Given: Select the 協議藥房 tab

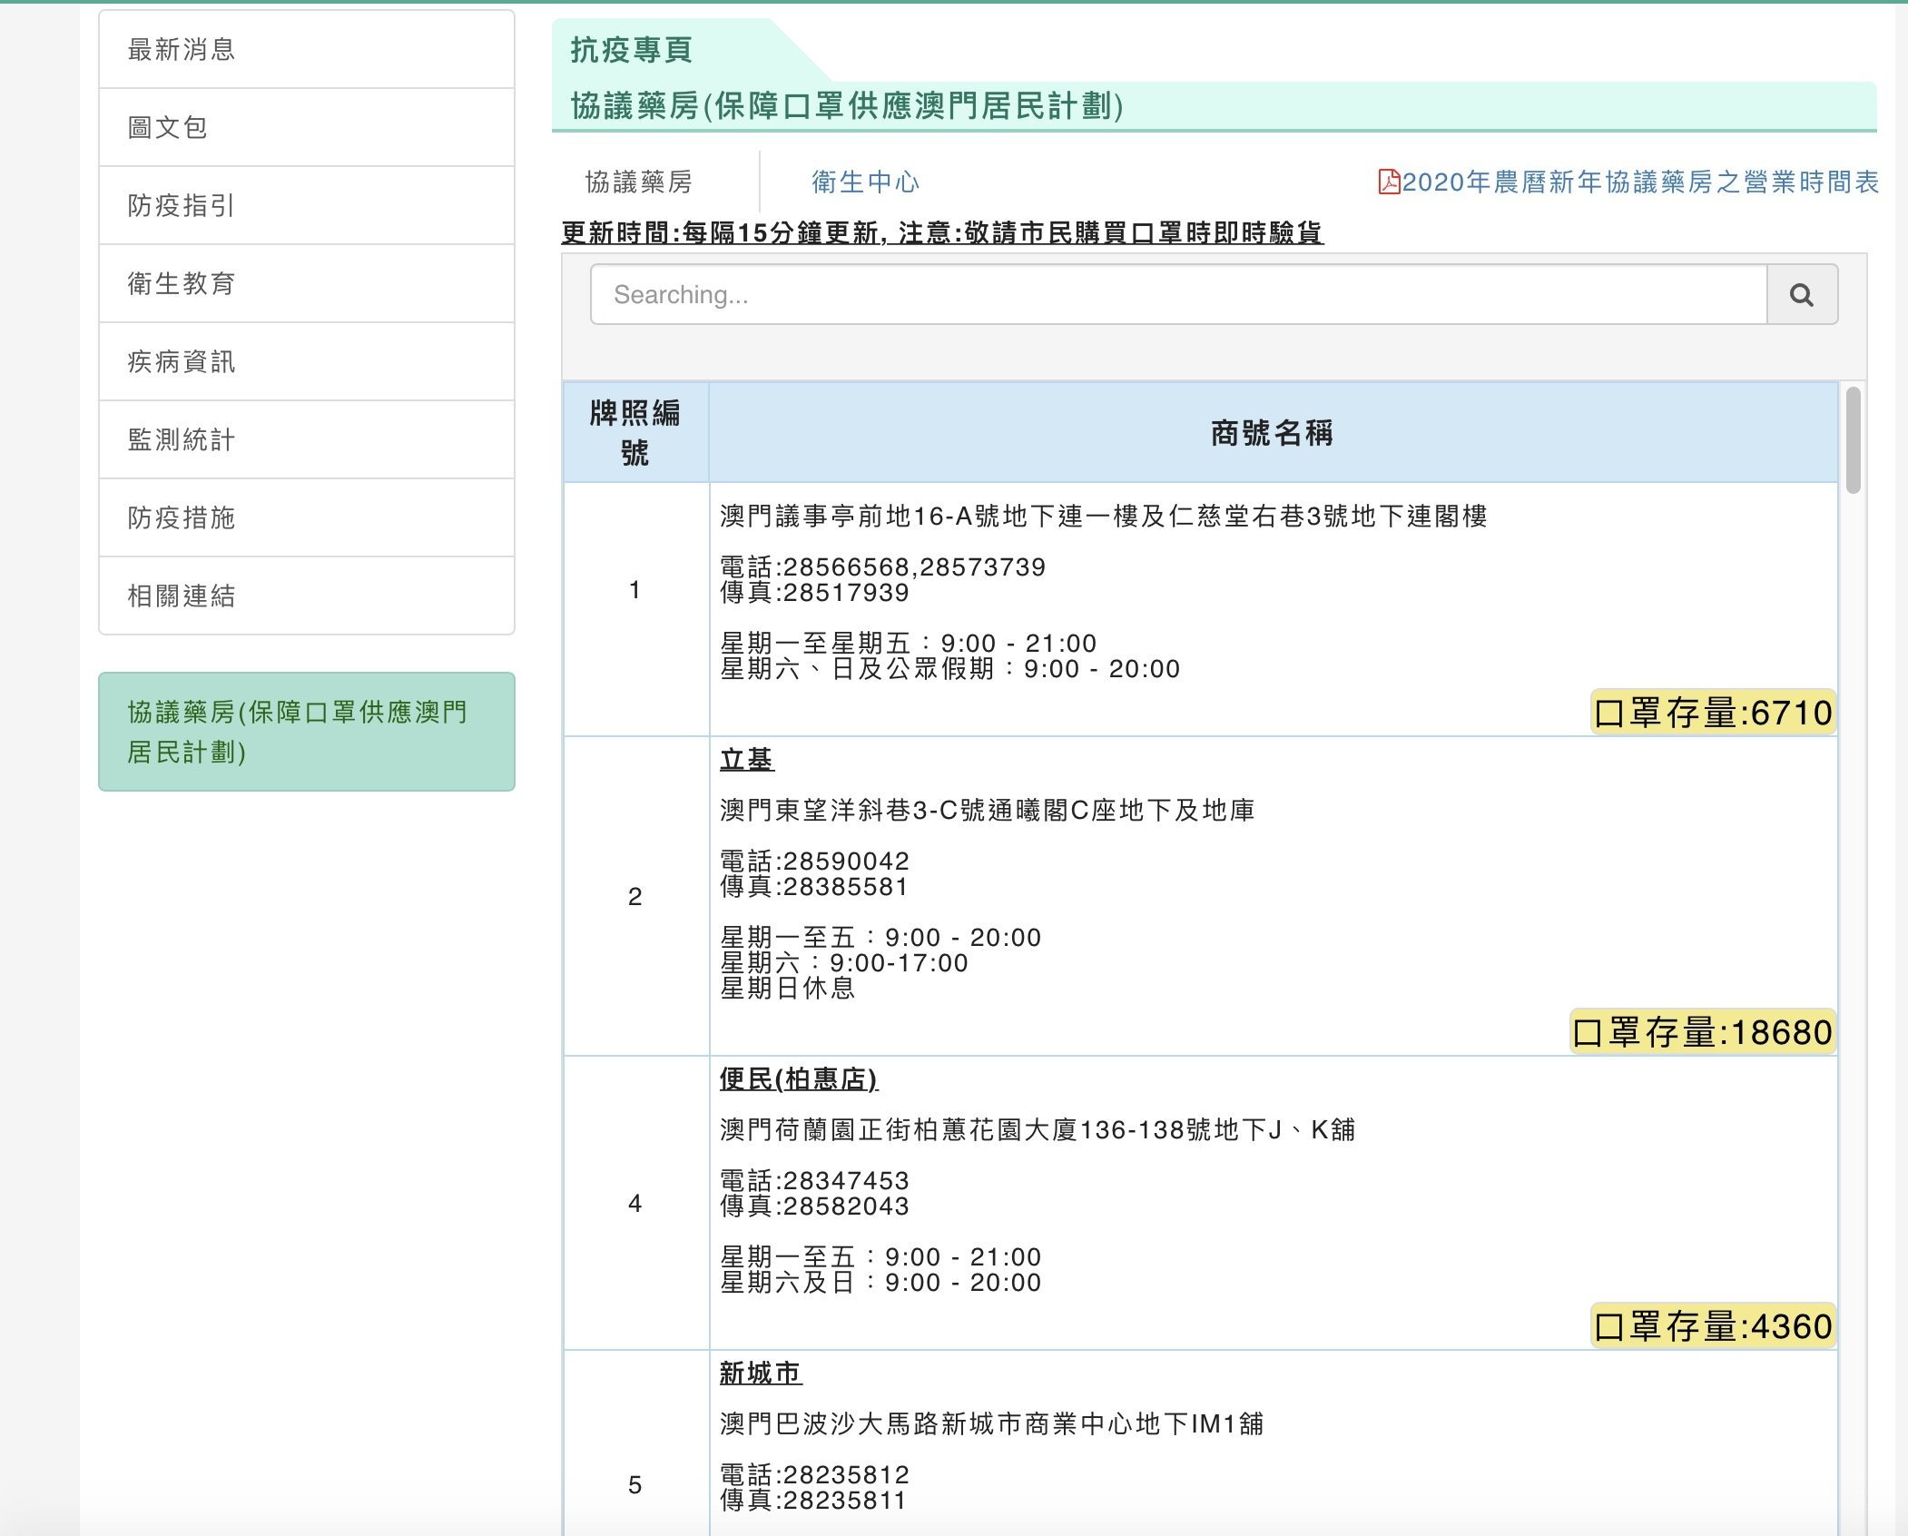Looking at the screenshot, I should pos(639,182).
